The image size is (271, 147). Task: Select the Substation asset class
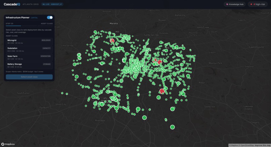[x=29, y=49]
